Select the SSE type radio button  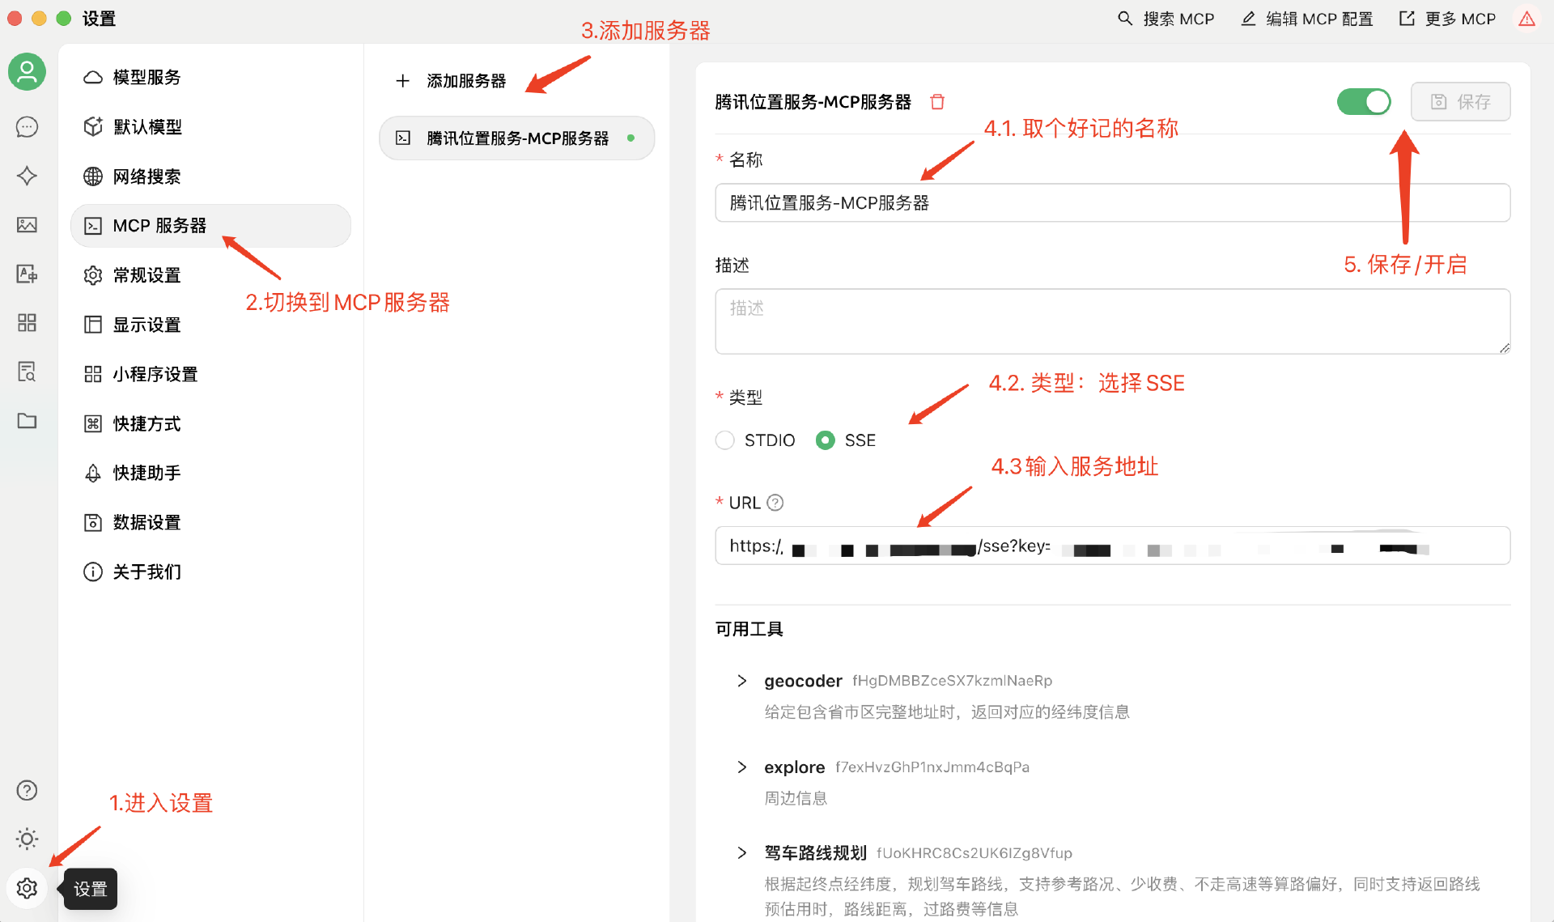pyautogui.click(x=825, y=440)
